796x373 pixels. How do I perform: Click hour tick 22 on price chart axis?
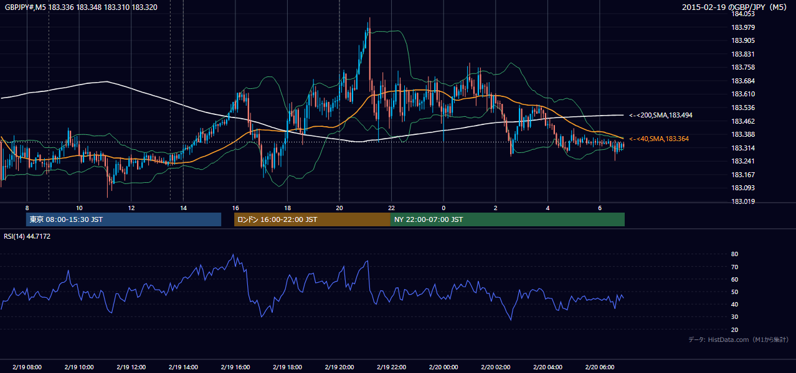click(x=391, y=207)
